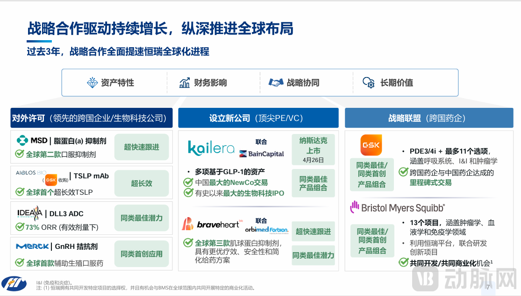Click 同类最佳/同类首创 tag under GSK

372,175
